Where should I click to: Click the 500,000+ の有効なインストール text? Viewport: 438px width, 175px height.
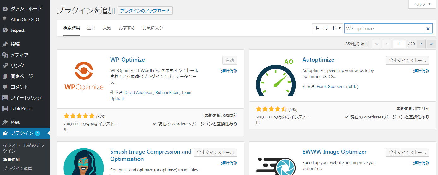click(283, 120)
